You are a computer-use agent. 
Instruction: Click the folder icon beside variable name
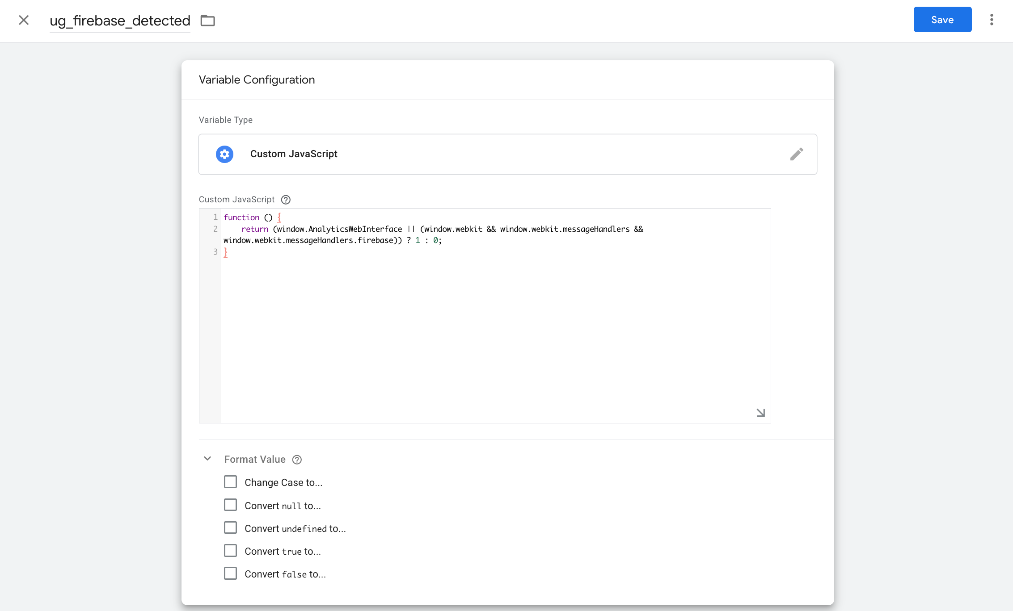[x=207, y=21]
